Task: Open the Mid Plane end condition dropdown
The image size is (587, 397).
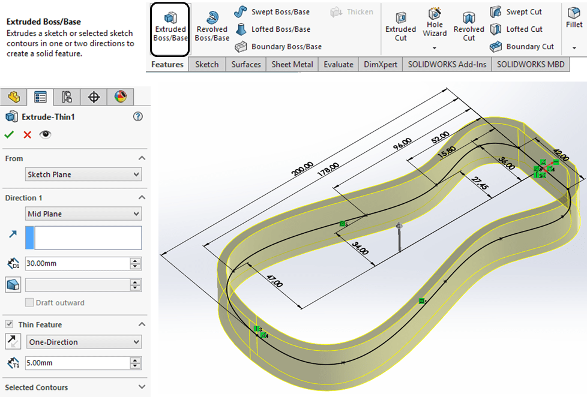Action: pyautogui.click(x=83, y=214)
